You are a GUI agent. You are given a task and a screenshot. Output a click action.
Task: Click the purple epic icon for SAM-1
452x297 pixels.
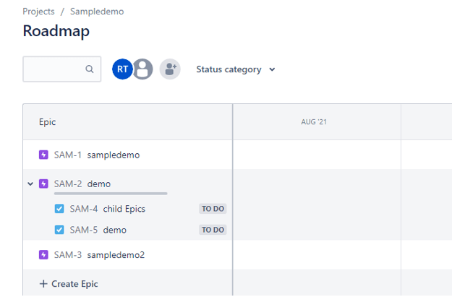pyautogui.click(x=43, y=155)
